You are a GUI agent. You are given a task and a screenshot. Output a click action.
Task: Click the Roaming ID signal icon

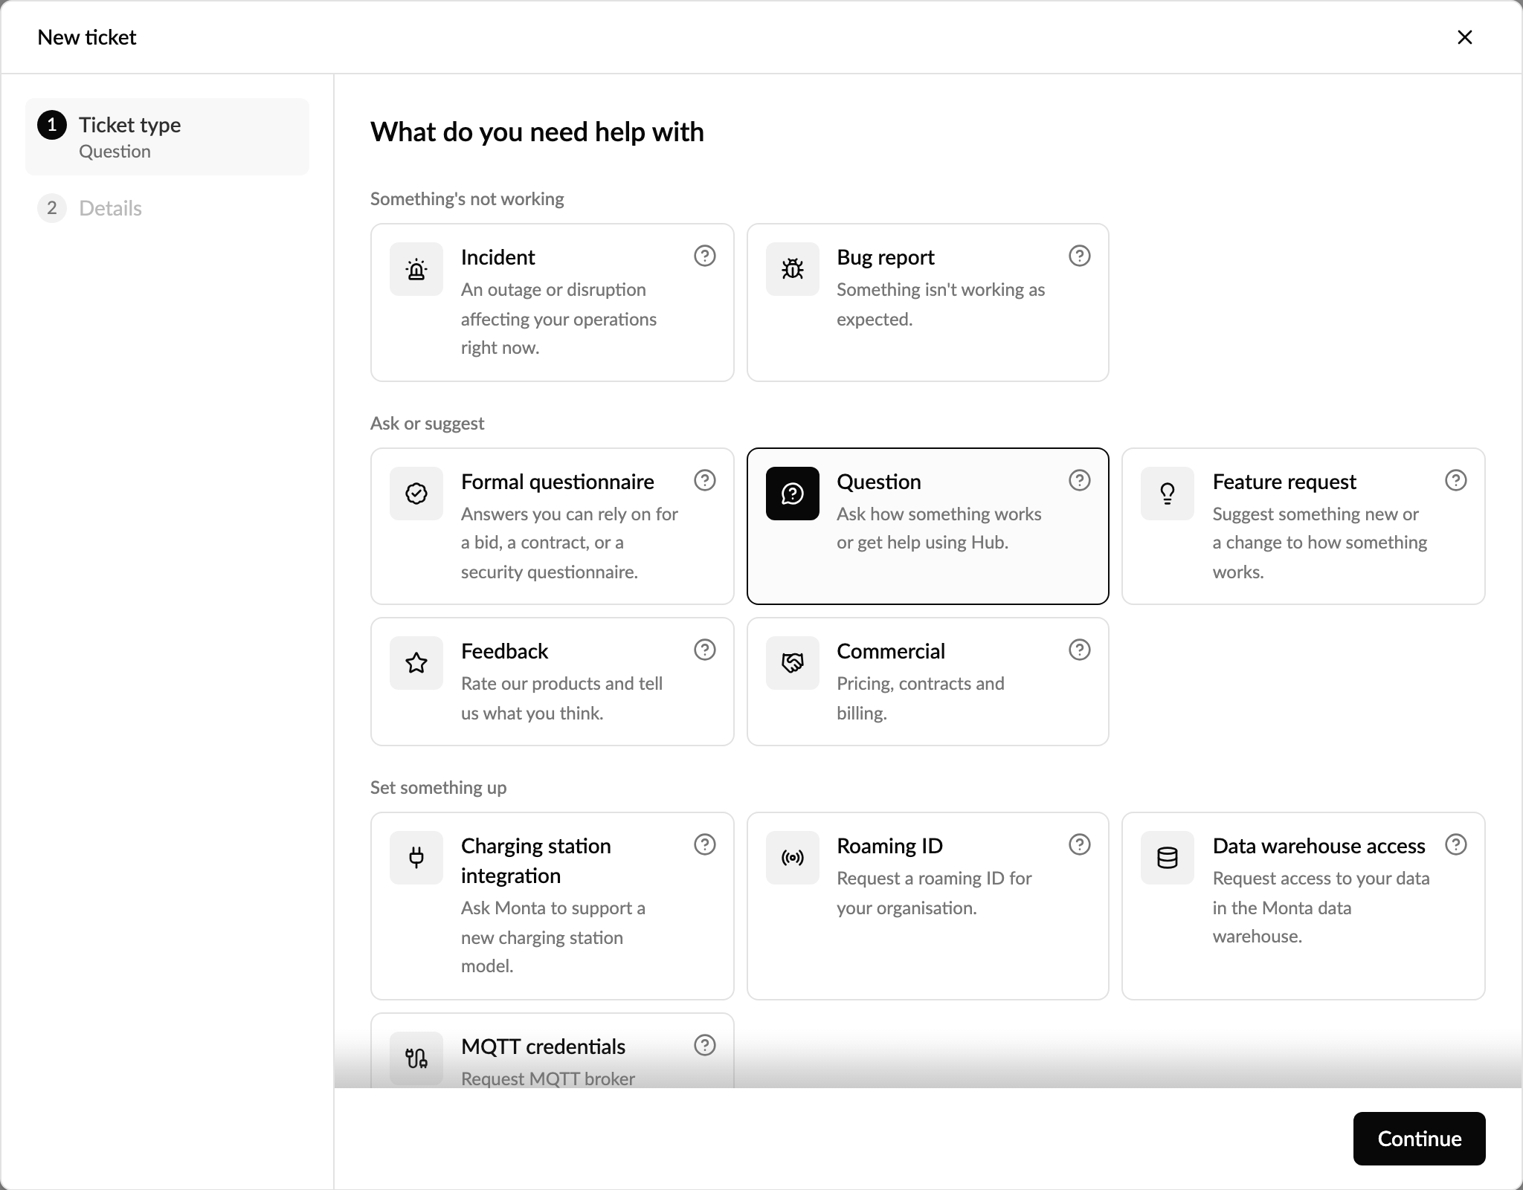[x=793, y=858]
